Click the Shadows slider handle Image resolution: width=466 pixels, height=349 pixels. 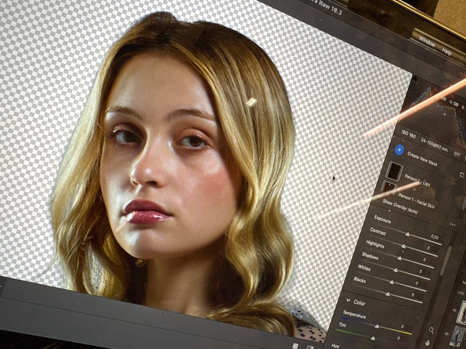point(395,270)
